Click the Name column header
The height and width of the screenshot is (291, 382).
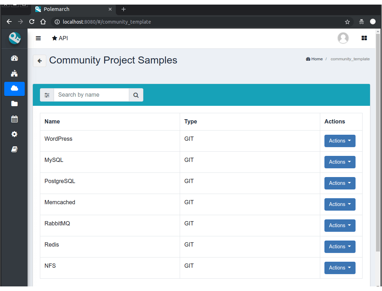tap(52, 121)
